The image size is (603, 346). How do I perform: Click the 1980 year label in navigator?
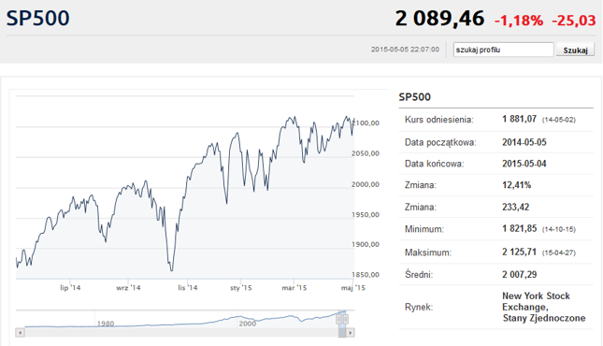pyautogui.click(x=106, y=324)
